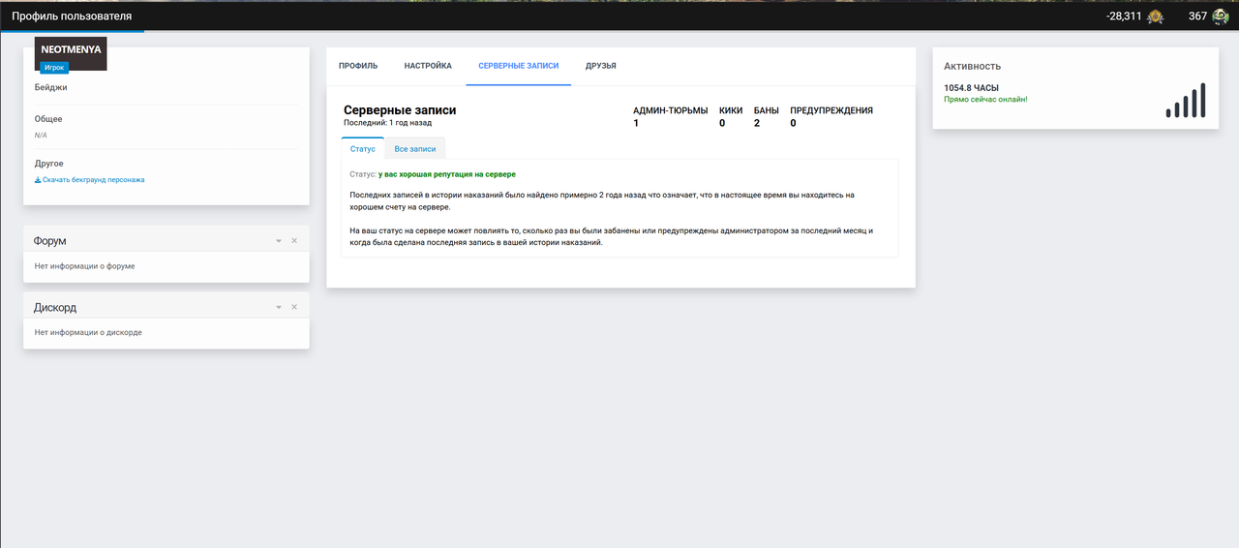Screen dimensions: 1239x548
Task: Click the Другое section label
Action: coord(48,164)
